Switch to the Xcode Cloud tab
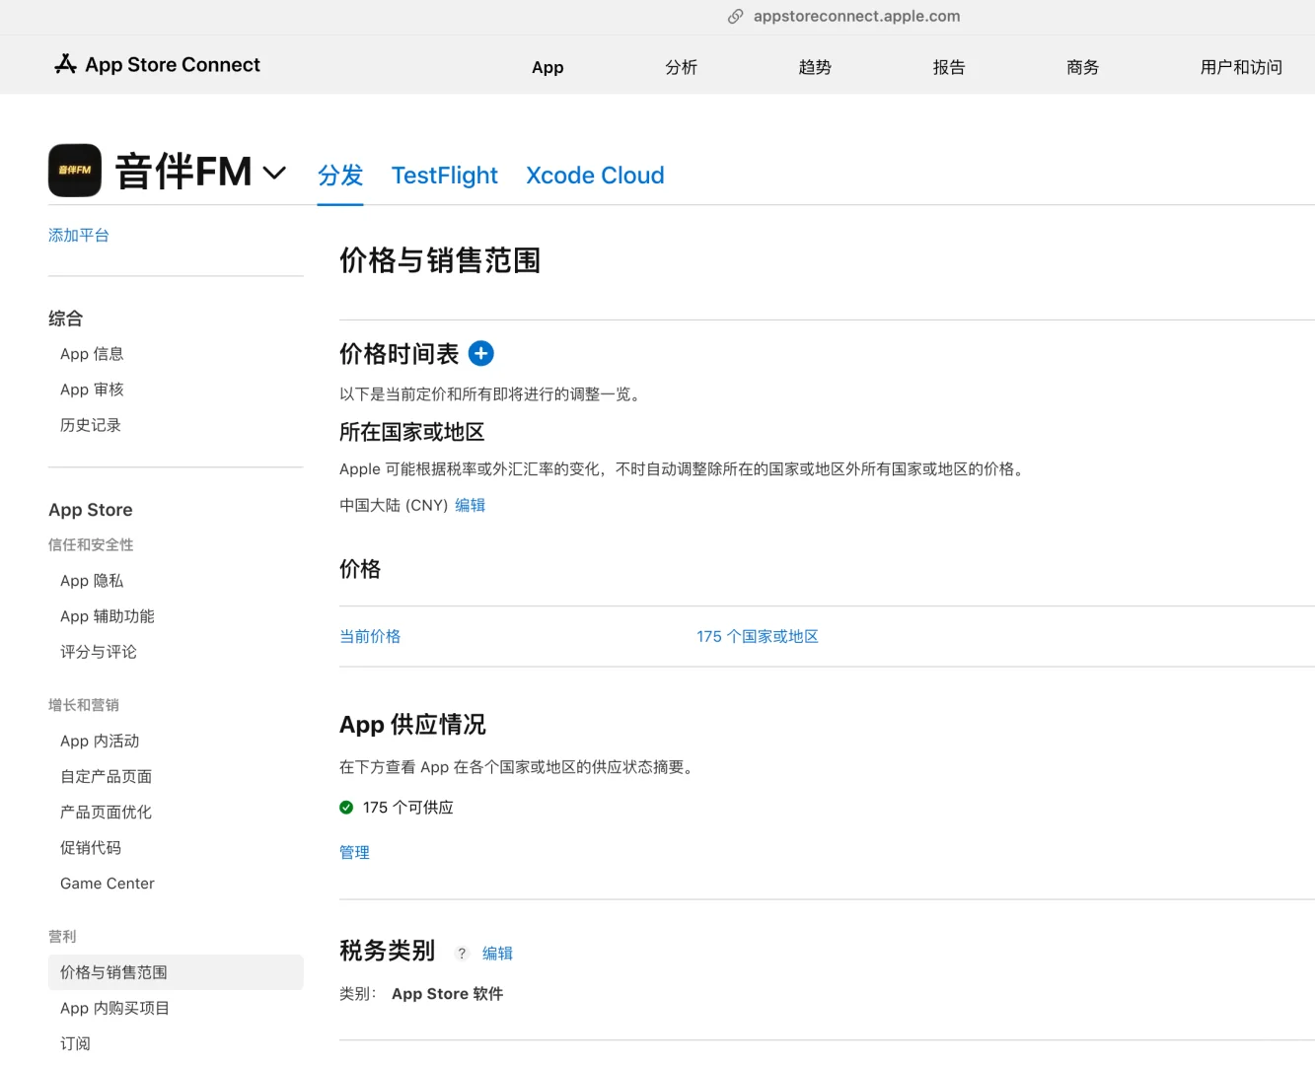The image size is (1315, 1065). click(x=594, y=175)
